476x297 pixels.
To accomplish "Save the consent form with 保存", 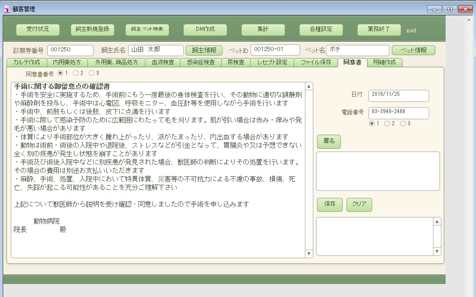I will point(330,205).
